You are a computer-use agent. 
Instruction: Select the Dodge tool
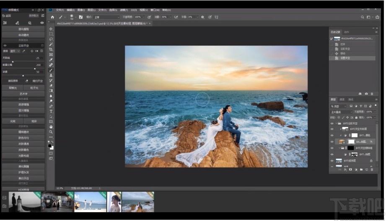point(51,101)
